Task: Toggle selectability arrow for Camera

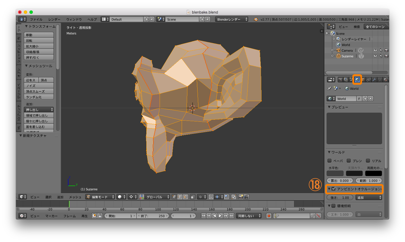Action: [x=381, y=50]
